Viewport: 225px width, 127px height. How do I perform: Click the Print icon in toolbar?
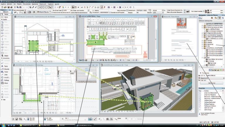pyautogui.click(x=11, y=7)
